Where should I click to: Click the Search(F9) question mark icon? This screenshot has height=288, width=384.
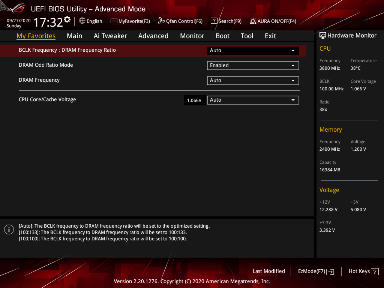[214, 21]
